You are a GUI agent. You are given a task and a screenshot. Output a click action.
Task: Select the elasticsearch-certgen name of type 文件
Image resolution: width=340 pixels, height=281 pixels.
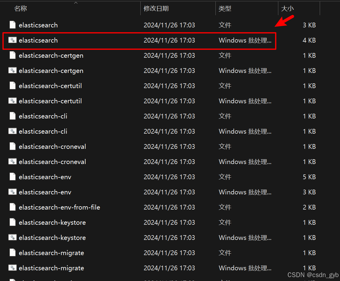tap(51, 56)
